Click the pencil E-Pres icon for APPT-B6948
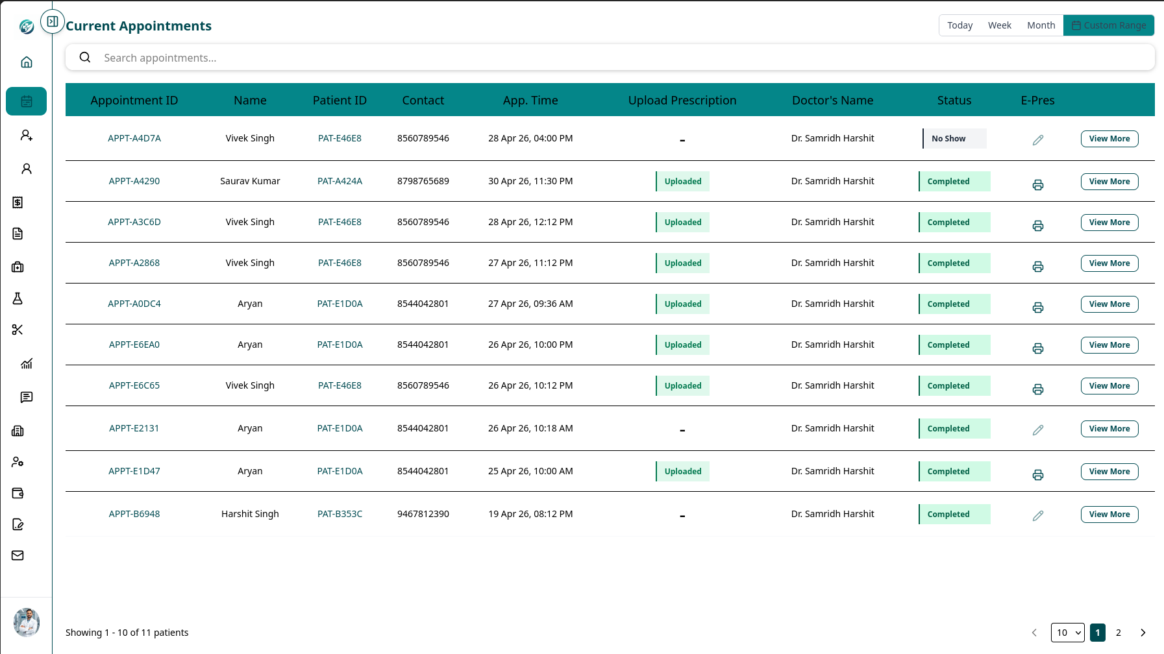 click(x=1038, y=515)
